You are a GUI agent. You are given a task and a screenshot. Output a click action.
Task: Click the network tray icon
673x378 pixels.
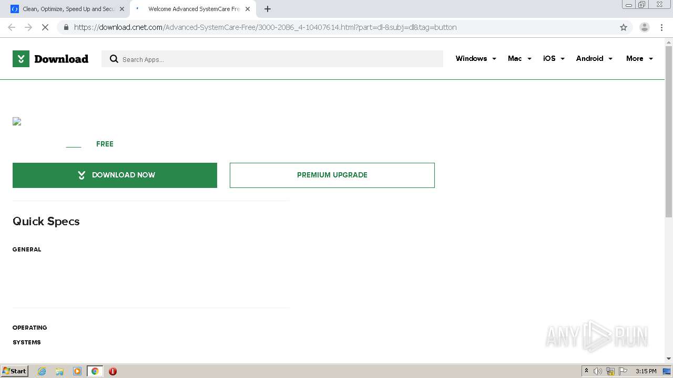click(x=610, y=371)
